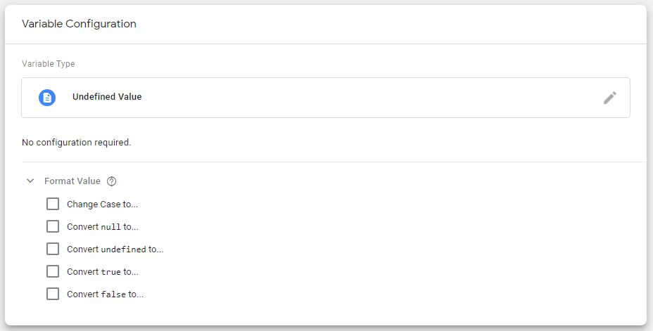
Task: Toggle the Convert true to... checkbox
Action: (x=53, y=271)
